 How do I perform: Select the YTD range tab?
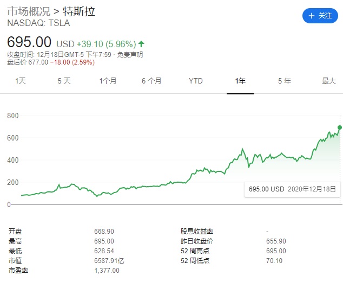pos(195,81)
